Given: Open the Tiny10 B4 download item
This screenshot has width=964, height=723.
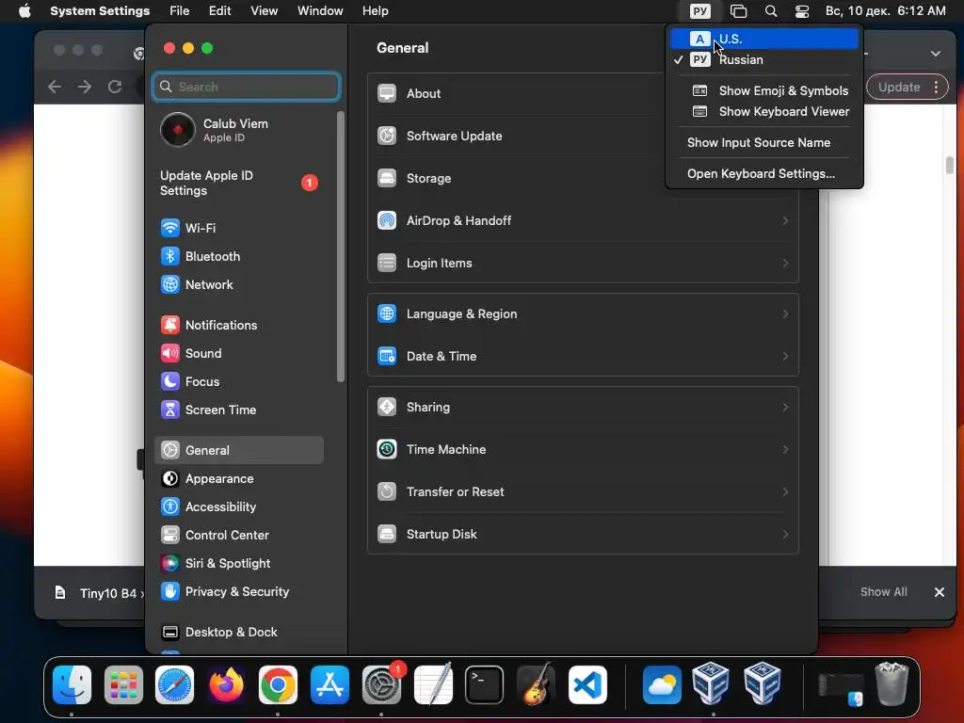Looking at the screenshot, I should click(98, 593).
